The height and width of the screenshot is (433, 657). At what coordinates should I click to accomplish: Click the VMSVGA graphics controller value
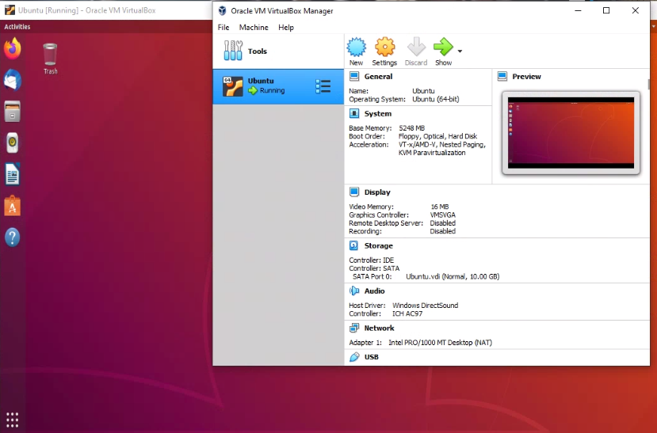coord(442,215)
